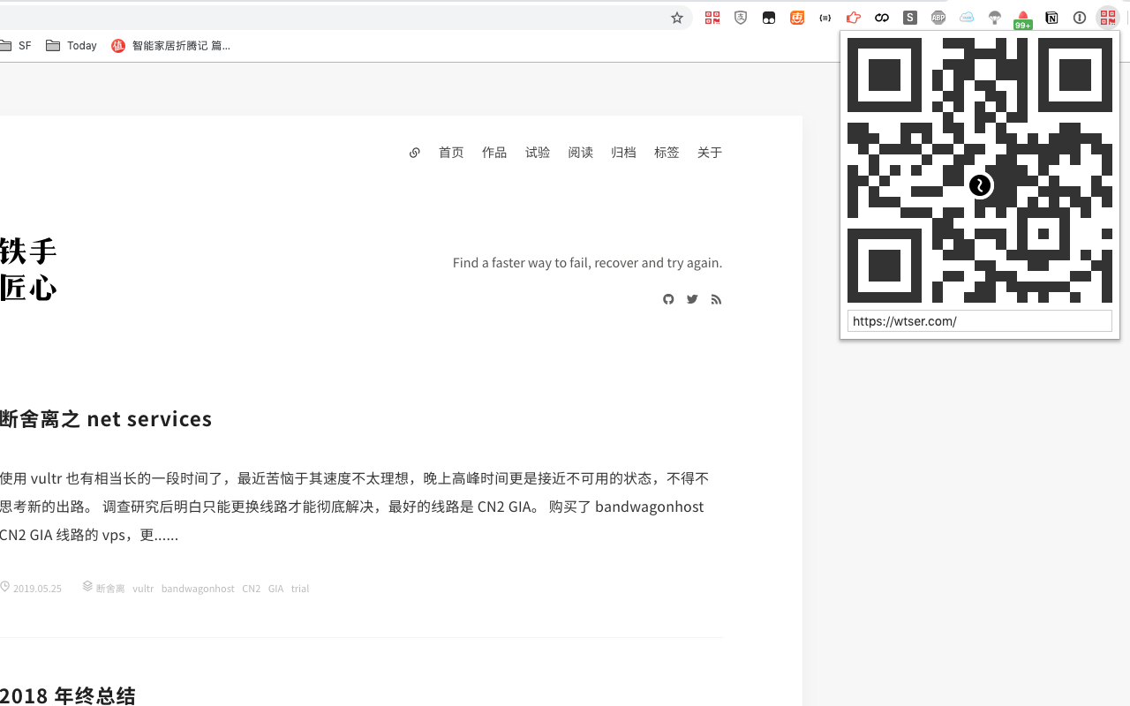Open the black infinity loop extension
Screen dimensions: 1130x706
(x=882, y=18)
